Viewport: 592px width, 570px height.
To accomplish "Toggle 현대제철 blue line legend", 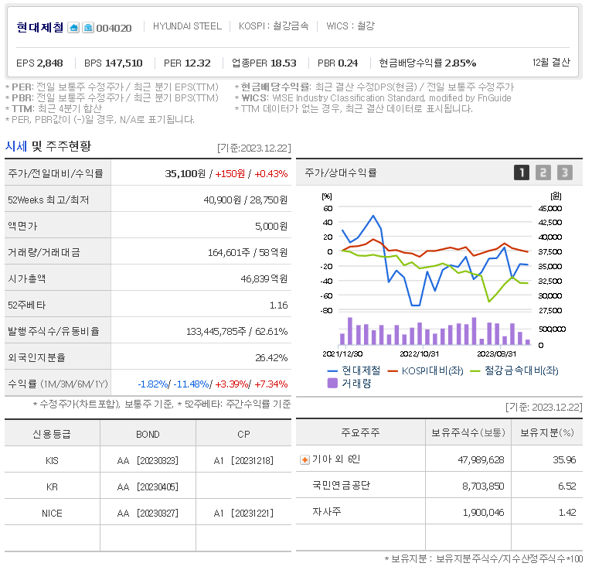I will point(354,370).
